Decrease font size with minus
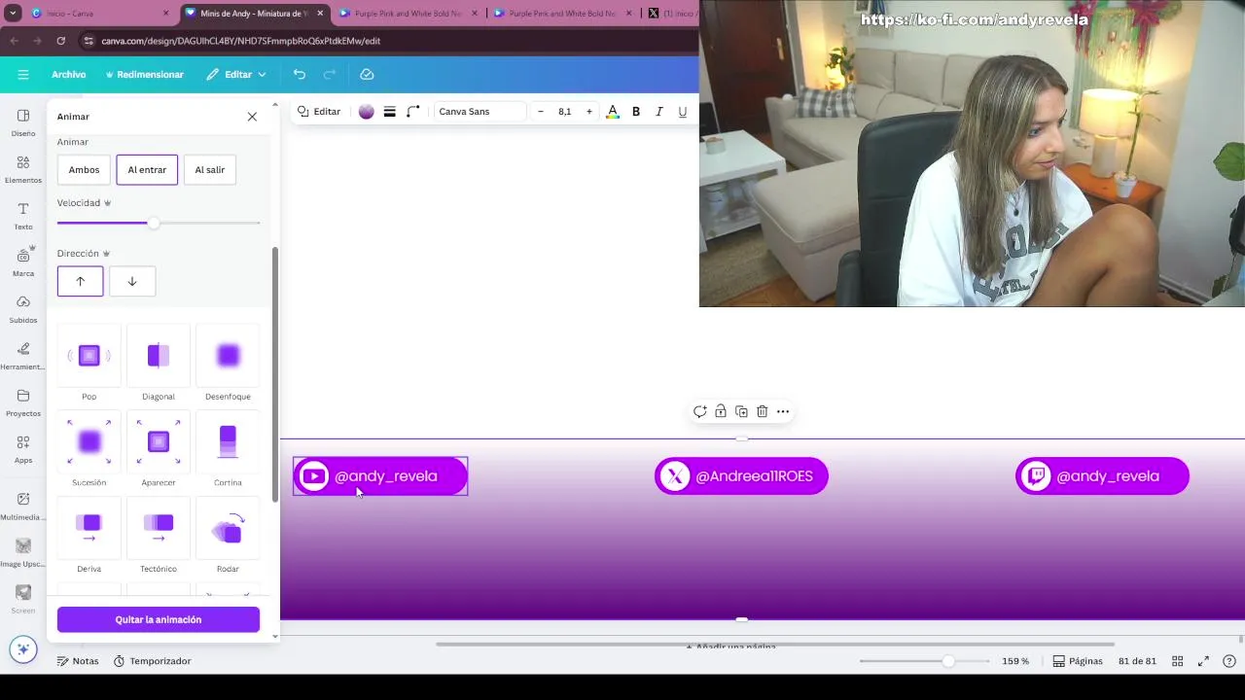This screenshot has height=700, width=1245. coord(541,112)
